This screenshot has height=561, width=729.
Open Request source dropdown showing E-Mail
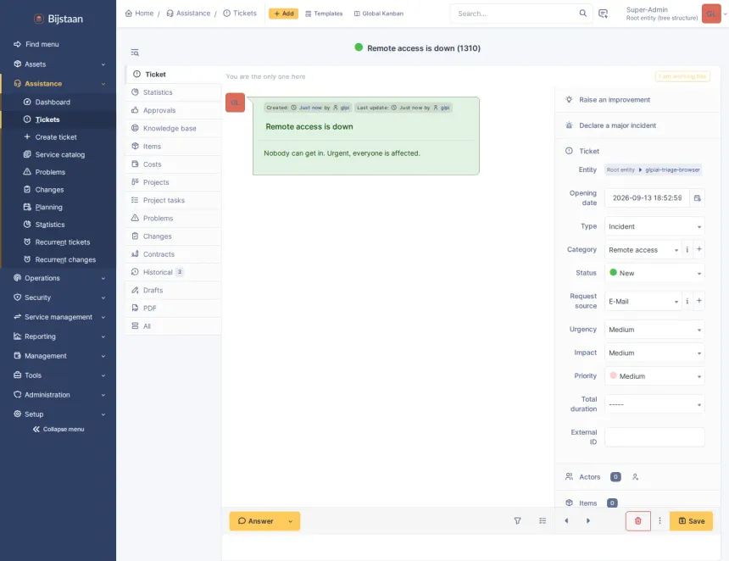tap(643, 301)
